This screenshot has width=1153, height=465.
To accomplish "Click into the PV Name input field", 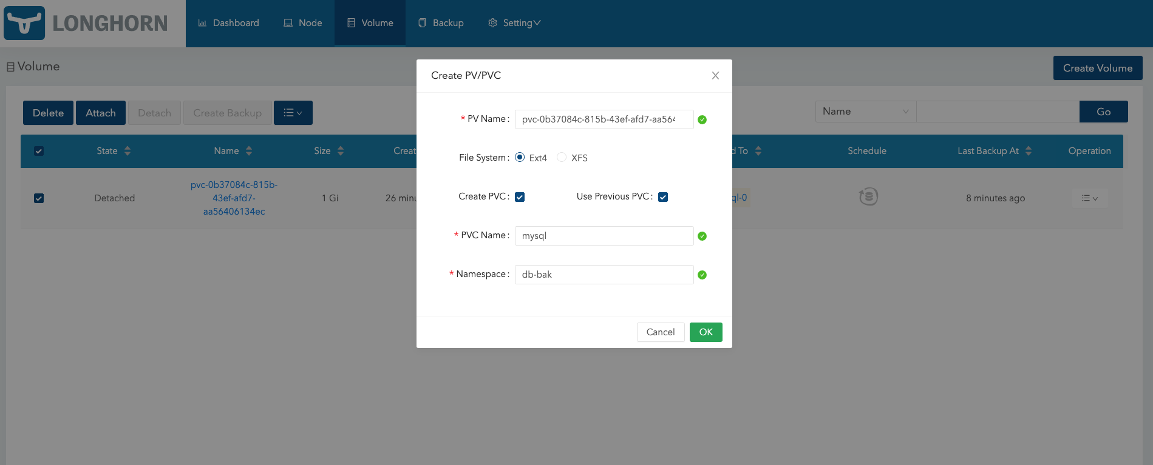I will coord(604,119).
